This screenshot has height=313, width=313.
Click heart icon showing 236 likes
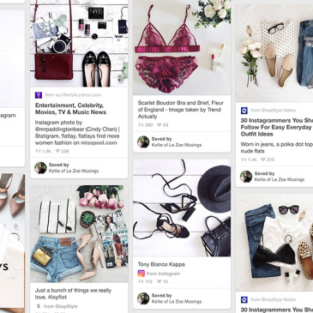57,151
